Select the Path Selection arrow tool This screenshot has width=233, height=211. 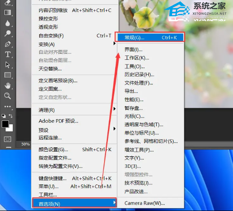7,65
